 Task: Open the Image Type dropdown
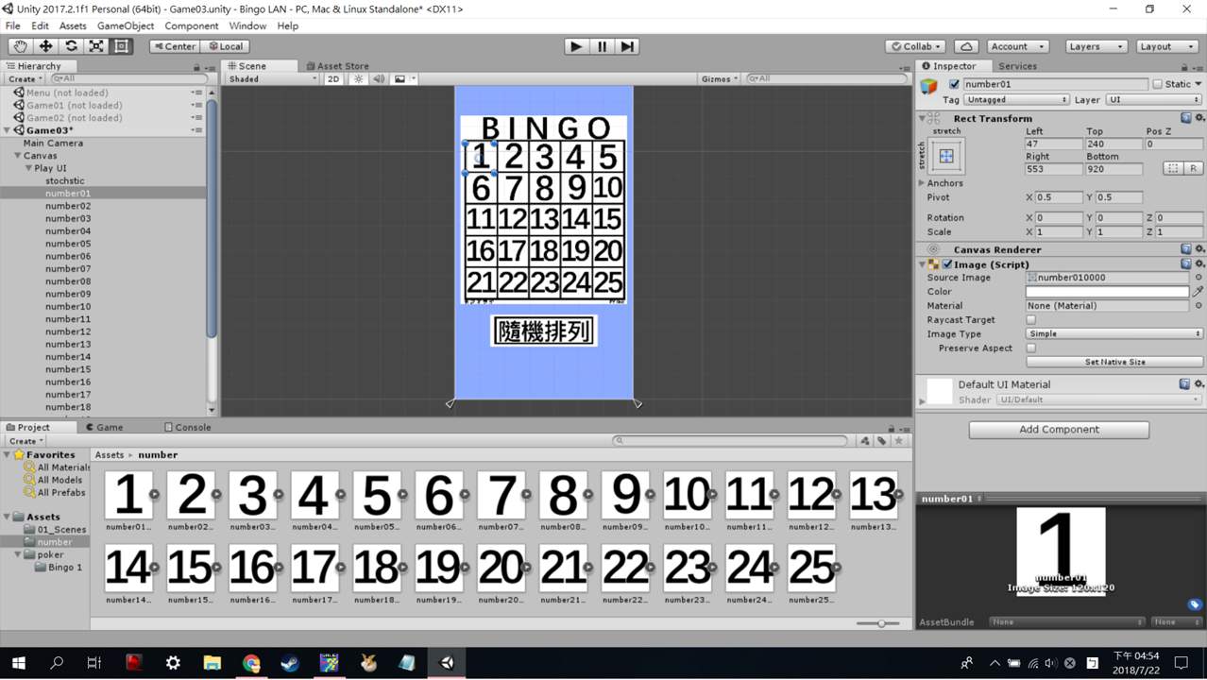1113,333
